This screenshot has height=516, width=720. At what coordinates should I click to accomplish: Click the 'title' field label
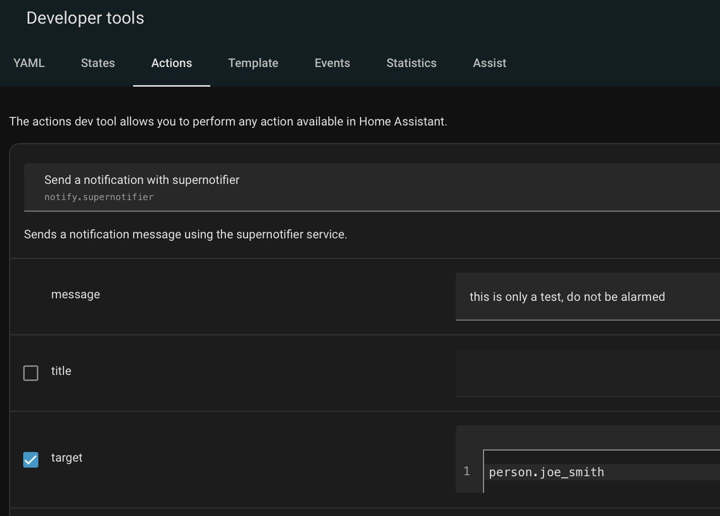click(61, 371)
